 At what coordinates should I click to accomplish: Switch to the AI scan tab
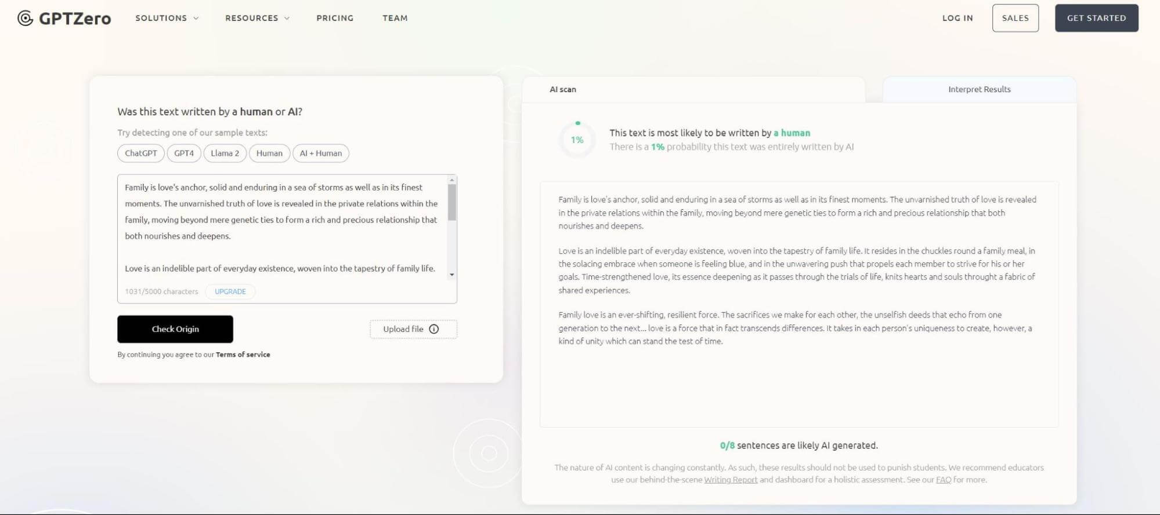563,89
